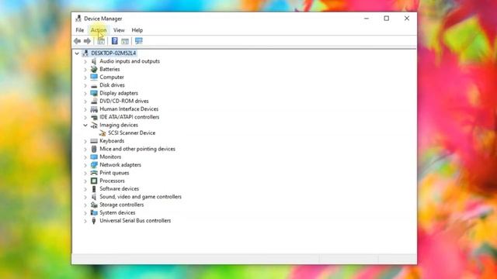497x279 pixels.
Task: Select the Mice and other pointing devices icon
Action: pyautogui.click(x=94, y=149)
